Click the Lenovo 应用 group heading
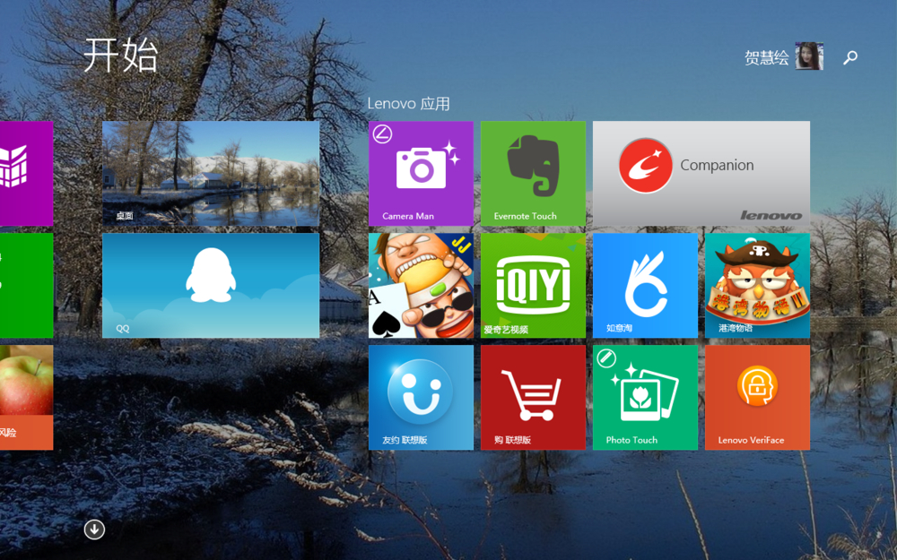 [408, 103]
